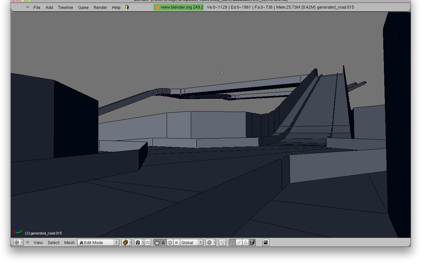Click the Ve:0-1128 vertex count text

point(217,7)
